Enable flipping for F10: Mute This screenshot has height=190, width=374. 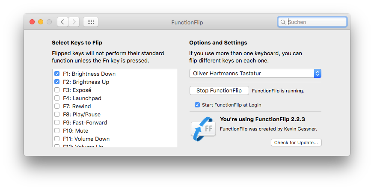(x=57, y=131)
